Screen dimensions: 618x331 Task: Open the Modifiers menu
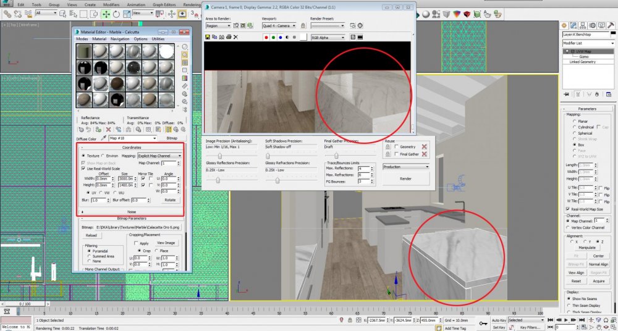pos(111,4)
